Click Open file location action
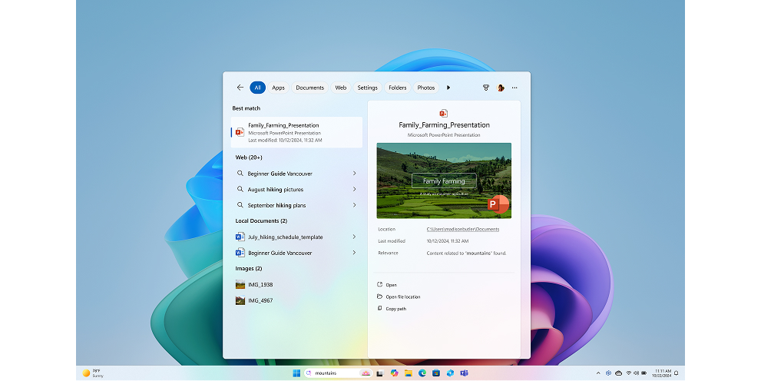Viewport: 761px width, 381px height. [399, 297]
